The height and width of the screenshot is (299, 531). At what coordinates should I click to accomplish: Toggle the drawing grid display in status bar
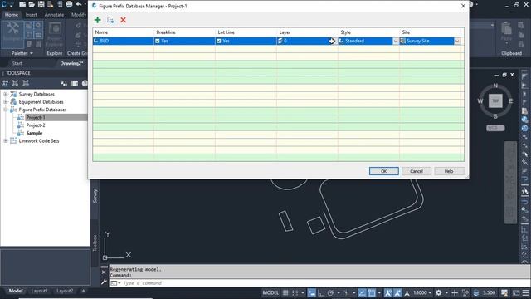285,293
